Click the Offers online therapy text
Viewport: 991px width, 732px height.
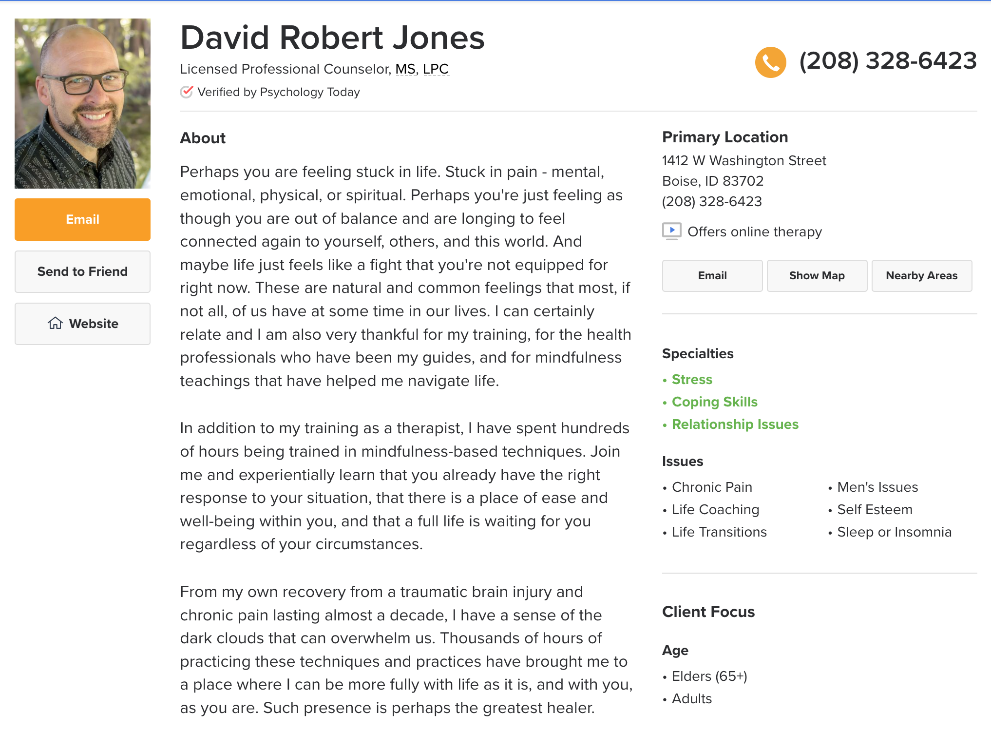(x=755, y=231)
